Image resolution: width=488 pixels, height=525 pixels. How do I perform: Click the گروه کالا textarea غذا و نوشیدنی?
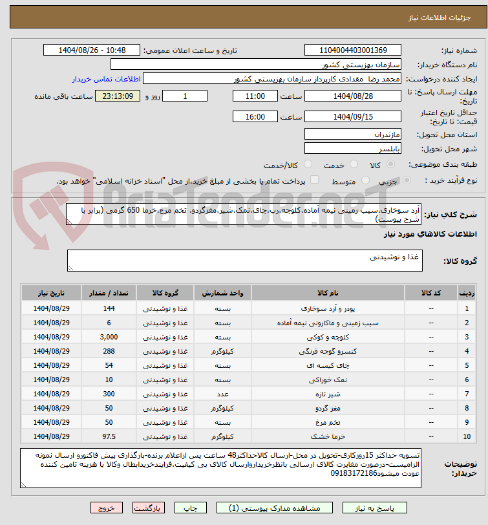(x=245, y=260)
